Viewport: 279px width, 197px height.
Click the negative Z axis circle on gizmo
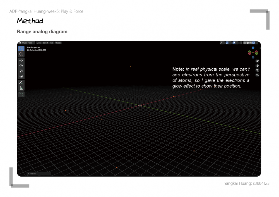pyautogui.click(x=253, y=57)
